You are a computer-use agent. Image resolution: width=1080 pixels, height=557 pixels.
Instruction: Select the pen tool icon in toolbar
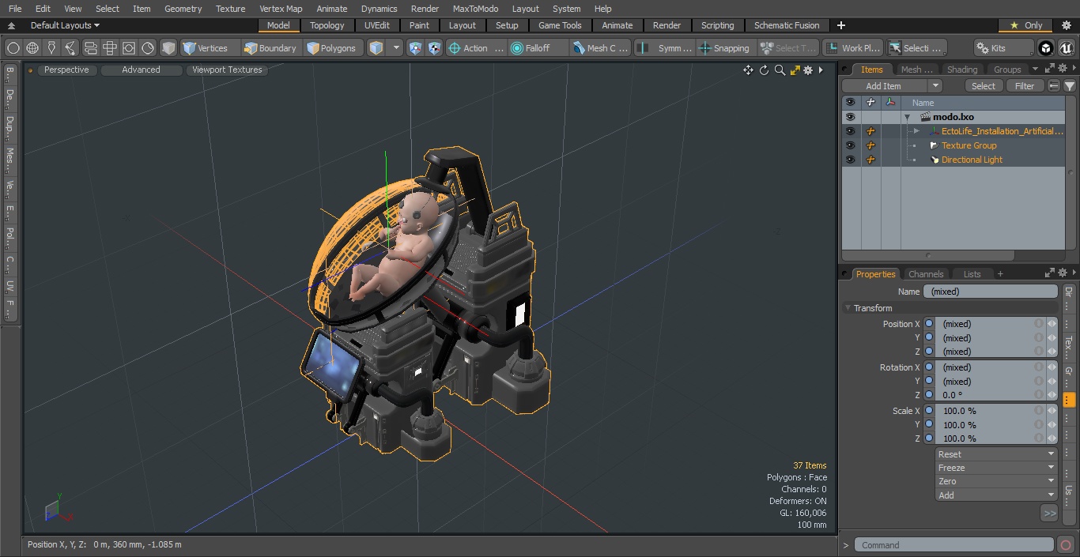coord(51,48)
